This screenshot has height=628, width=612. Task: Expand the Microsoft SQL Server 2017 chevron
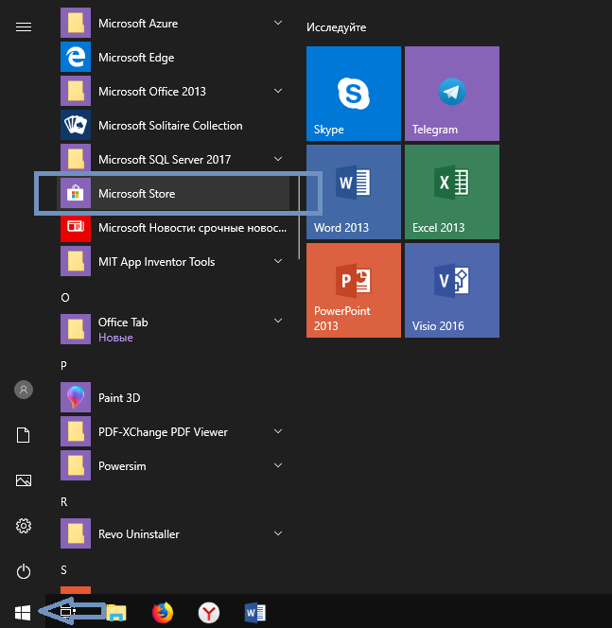pyautogui.click(x=278, y=159)
